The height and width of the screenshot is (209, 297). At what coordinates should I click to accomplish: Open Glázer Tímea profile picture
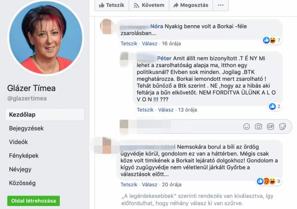46,38
